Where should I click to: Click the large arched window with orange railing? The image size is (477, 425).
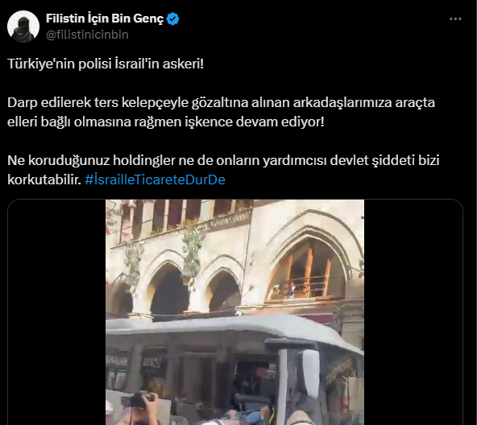point(307,270)
